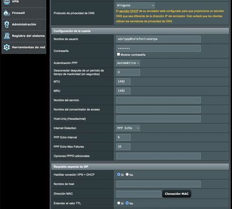Open the Ninguno DNS privacy dropdown
The image size is (232, 209).
coord(136,5)
